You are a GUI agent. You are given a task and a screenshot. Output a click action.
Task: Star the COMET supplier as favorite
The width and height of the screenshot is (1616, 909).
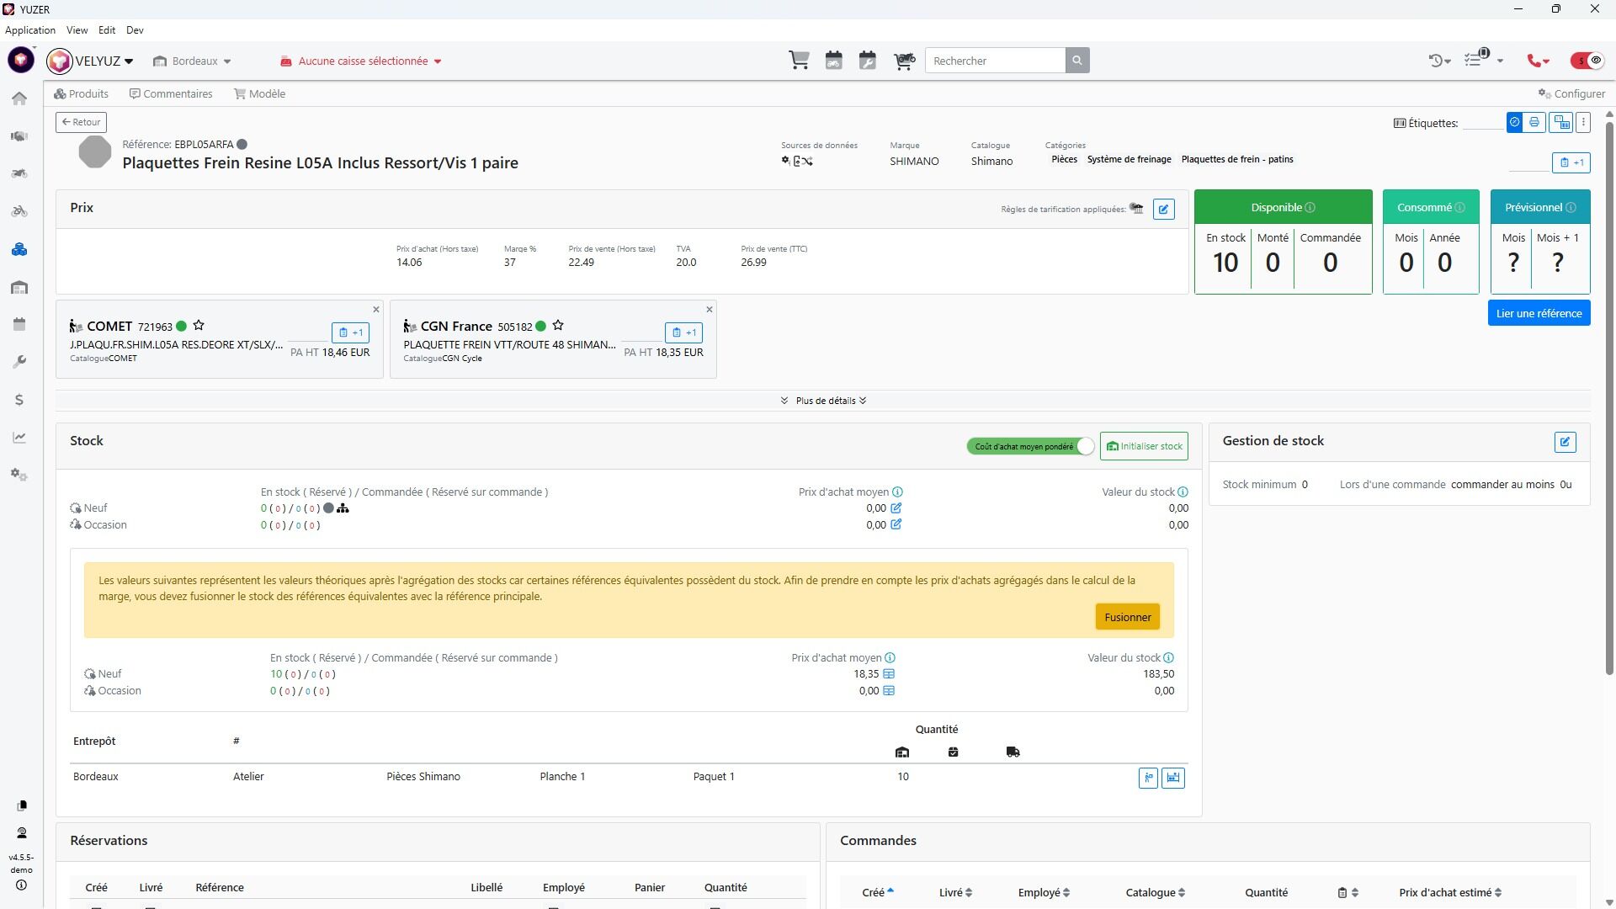[199, 326]
